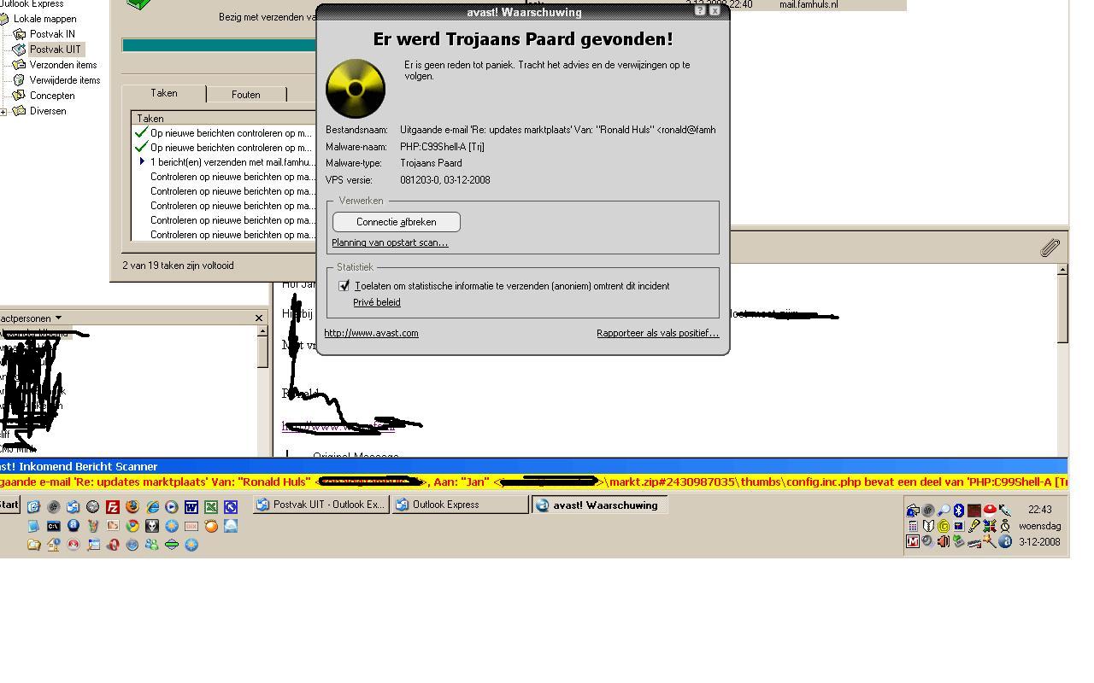
Task: Switch to the Fouten tab
Action: point(246,95)
